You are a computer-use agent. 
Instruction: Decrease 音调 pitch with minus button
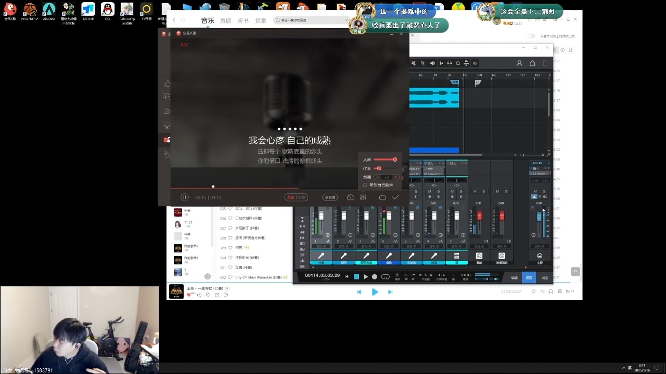pos(378,177)
